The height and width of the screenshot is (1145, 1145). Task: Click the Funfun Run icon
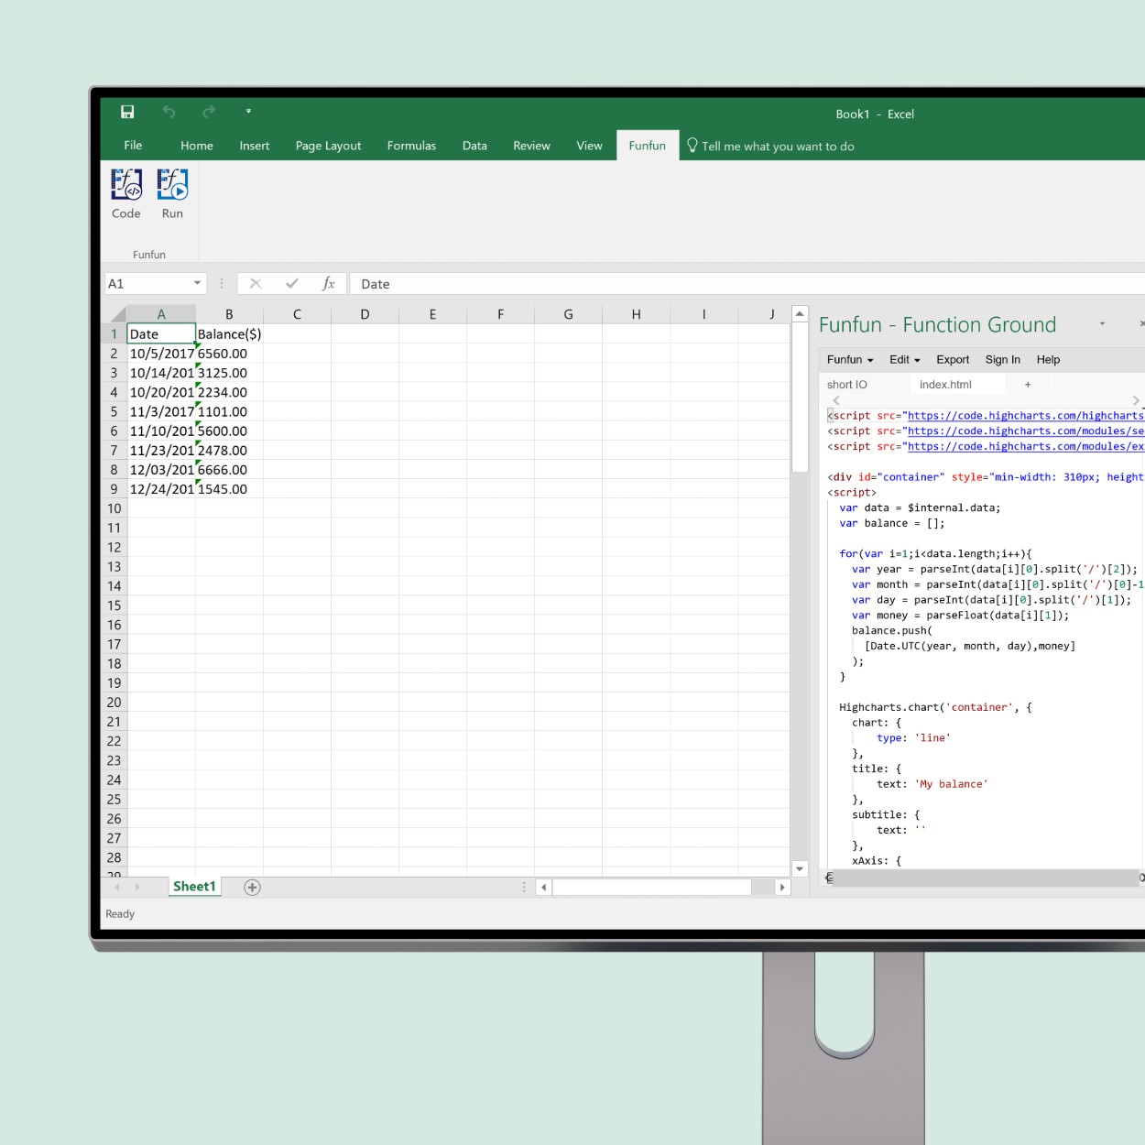click(172, 193)
